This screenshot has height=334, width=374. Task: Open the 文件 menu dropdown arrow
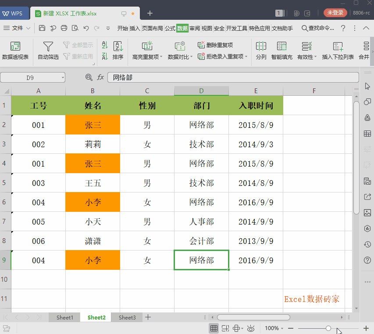point(28,28)
